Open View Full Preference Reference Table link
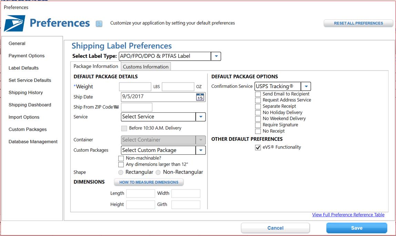The image size is (396, 236). tap(348, 215)
